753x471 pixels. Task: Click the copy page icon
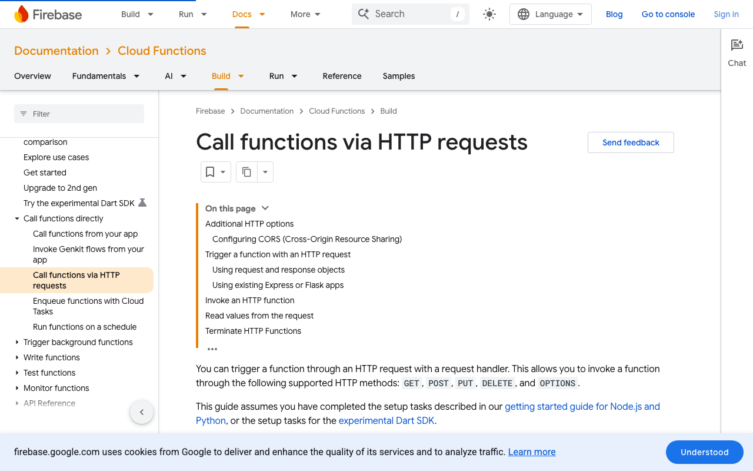(x=246, y=172)
